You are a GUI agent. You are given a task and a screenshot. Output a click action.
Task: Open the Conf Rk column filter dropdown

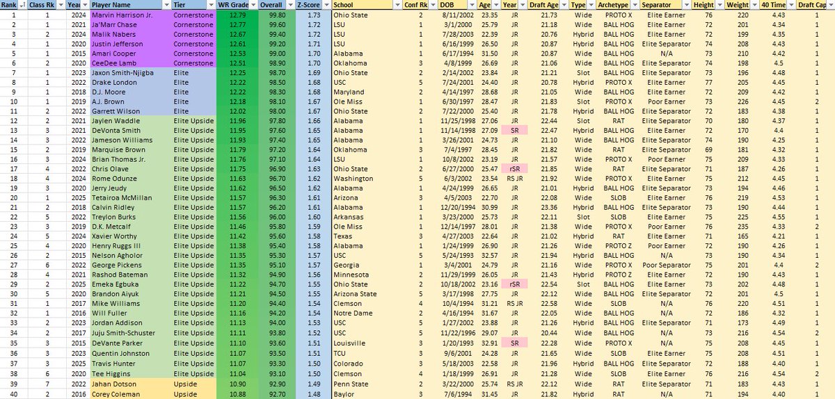click(x=434, y=4)
